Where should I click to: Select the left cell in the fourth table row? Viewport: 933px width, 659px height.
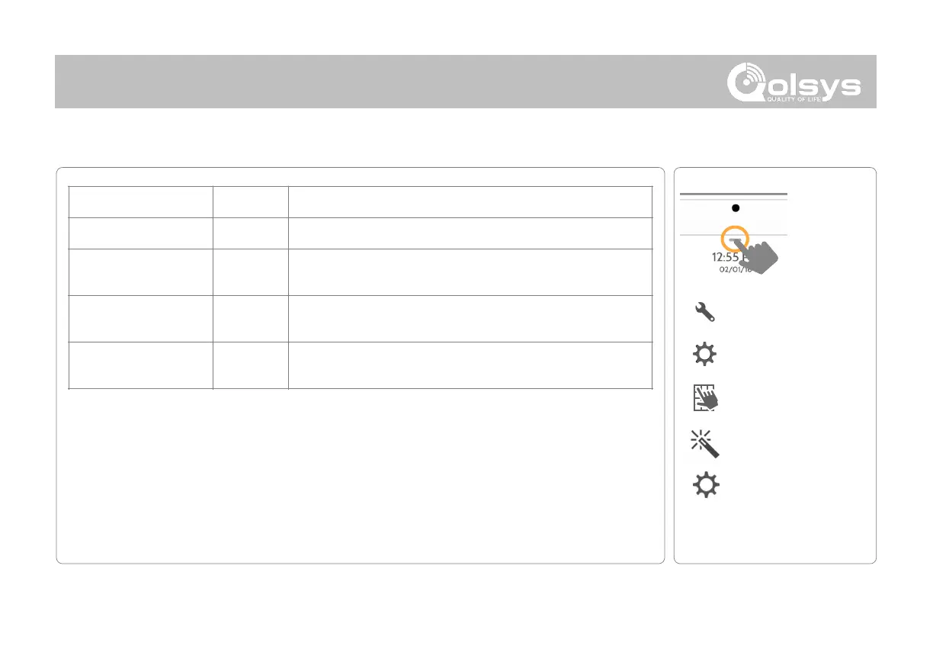(x=140, y=318)
